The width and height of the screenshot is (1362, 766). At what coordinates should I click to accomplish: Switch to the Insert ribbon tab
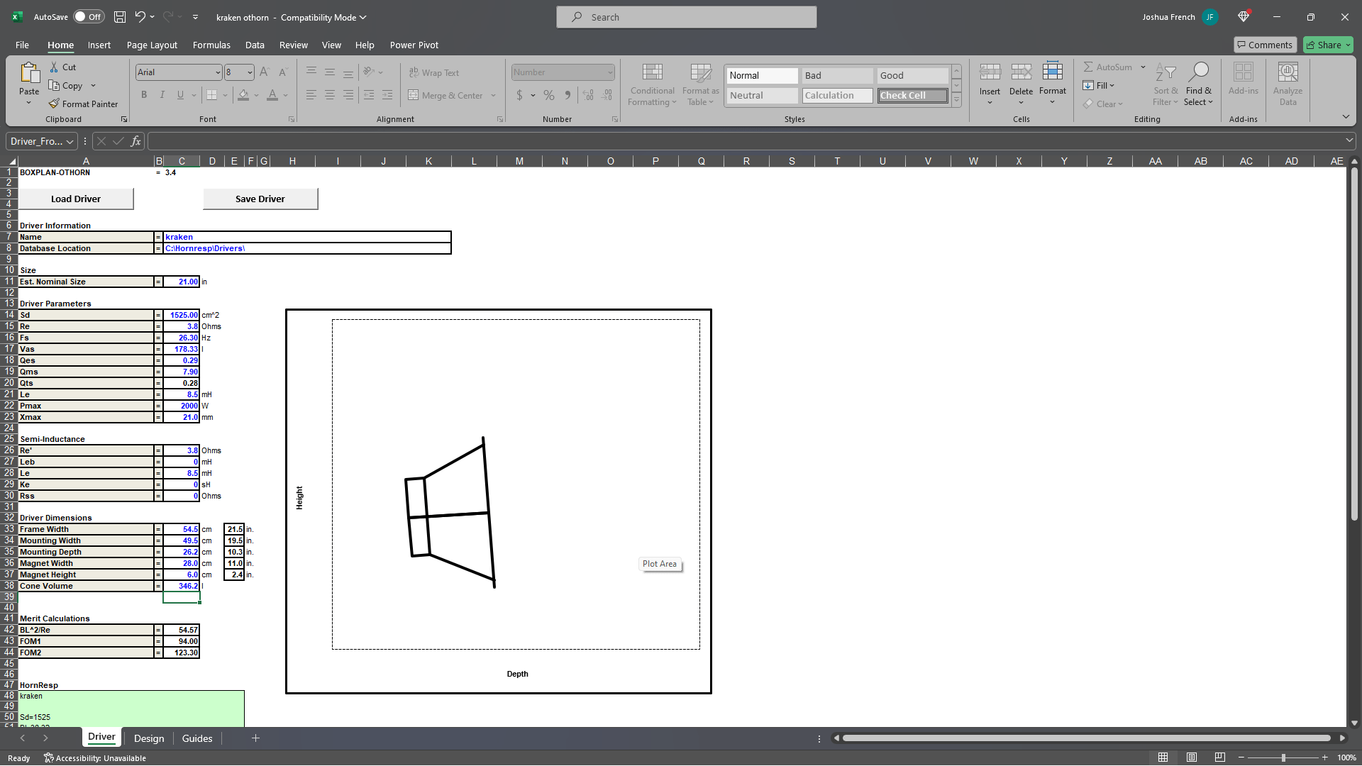point(99,45)
